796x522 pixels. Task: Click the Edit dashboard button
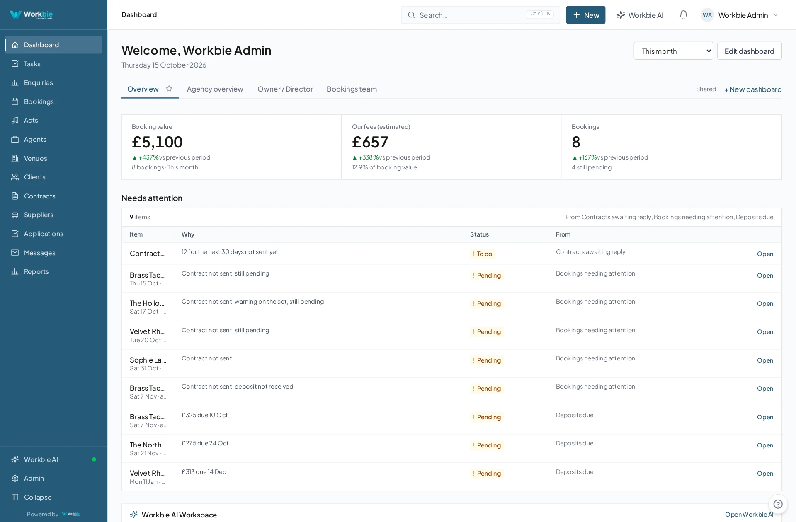[750, 51]
